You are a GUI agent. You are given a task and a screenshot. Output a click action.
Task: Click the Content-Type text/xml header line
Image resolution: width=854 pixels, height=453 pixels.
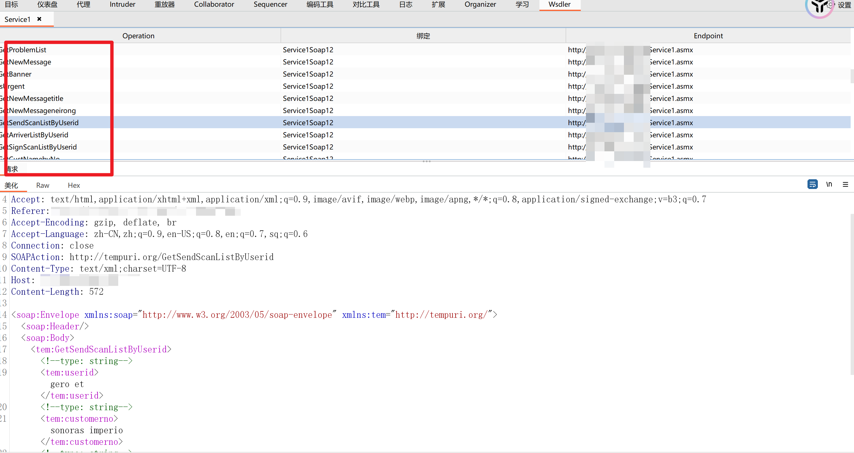tap(98, 269)
